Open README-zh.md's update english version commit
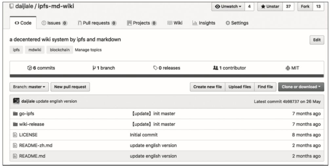This screenshot has width=330, height=168. [153, 145]
